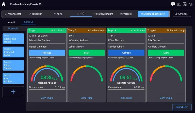The height and width of the screenshot is (113, 195).
Task: Click name Achilles, Michael
Action: click(x=157, y=47)
